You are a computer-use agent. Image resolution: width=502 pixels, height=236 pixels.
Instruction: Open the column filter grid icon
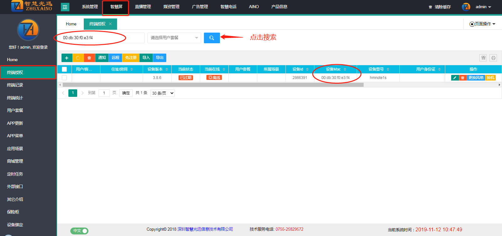483,58
